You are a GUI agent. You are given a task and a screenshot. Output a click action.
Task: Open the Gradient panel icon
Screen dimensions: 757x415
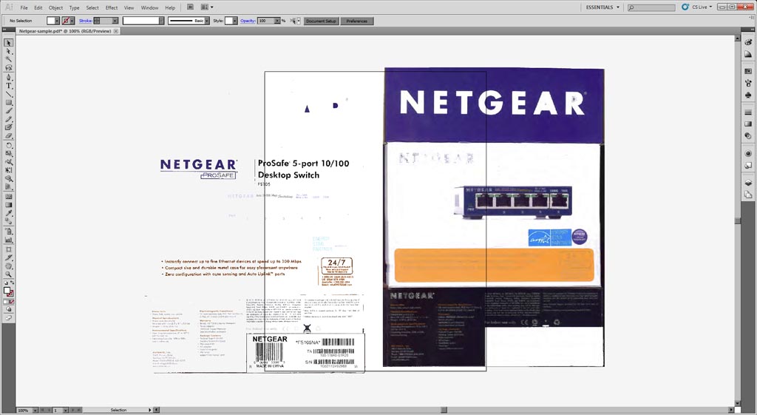coord(747,124)
